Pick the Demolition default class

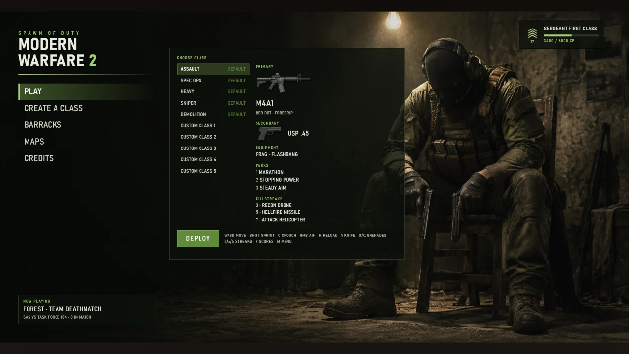213,115
